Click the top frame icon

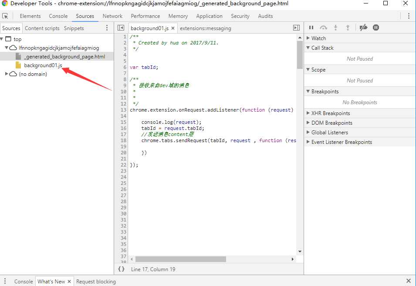[8, 39]
